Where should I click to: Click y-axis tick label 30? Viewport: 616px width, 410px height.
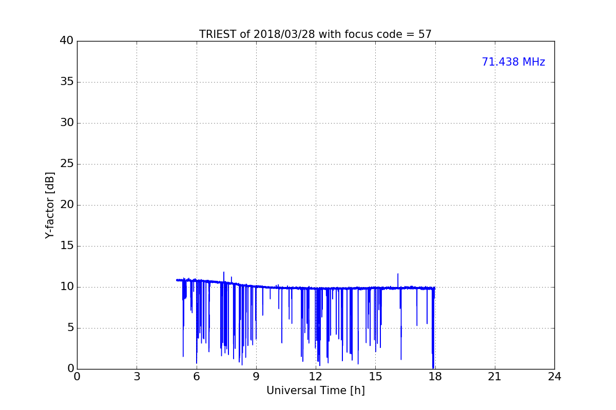(67, 123)
